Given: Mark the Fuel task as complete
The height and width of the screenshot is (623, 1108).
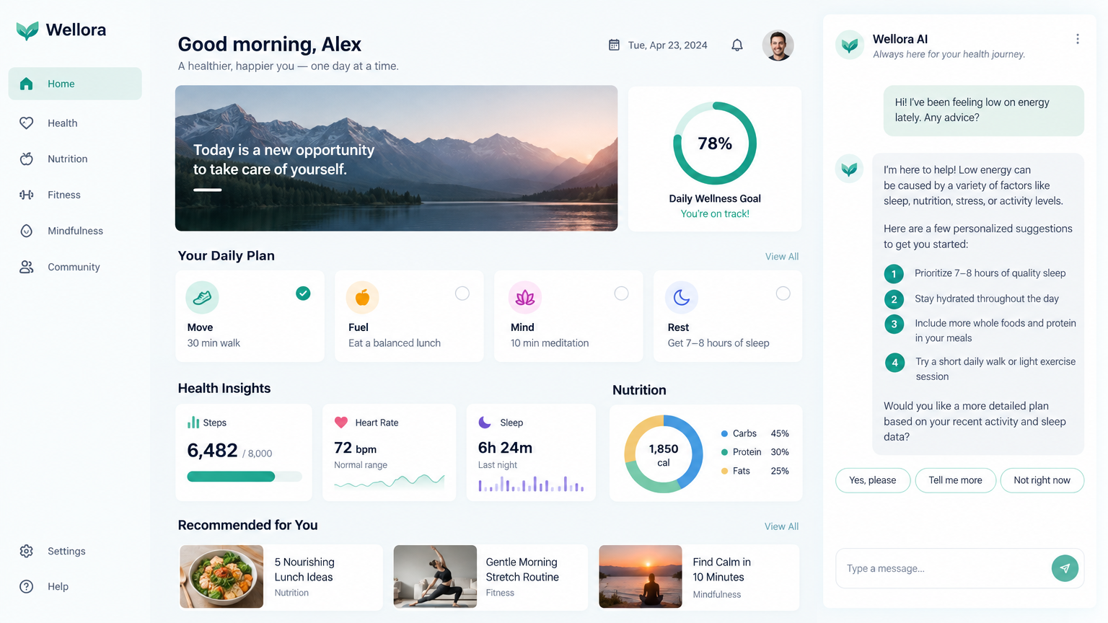Looking at the screenshot, I should 462,293.
